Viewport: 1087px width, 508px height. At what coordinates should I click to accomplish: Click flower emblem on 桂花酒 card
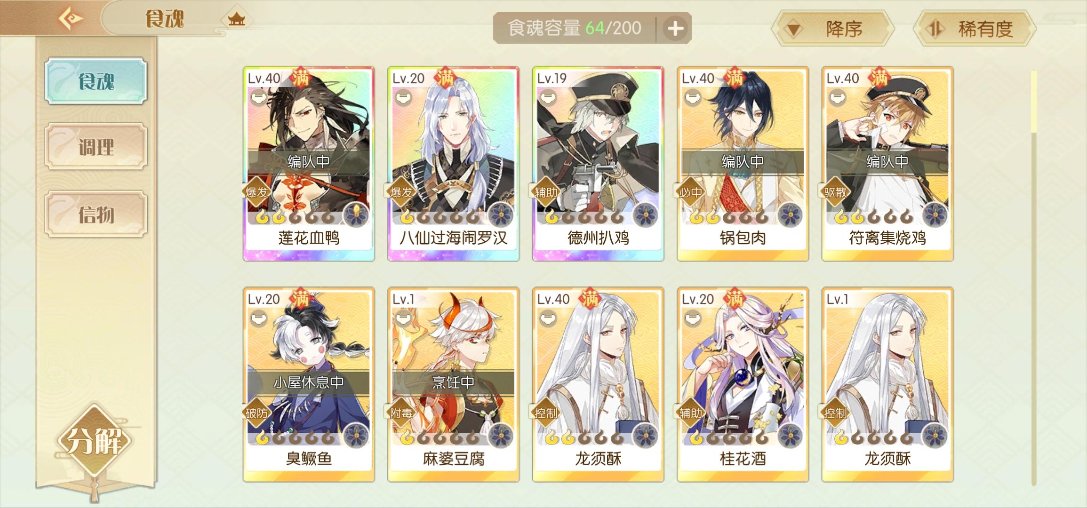click(x=790, y=436)
